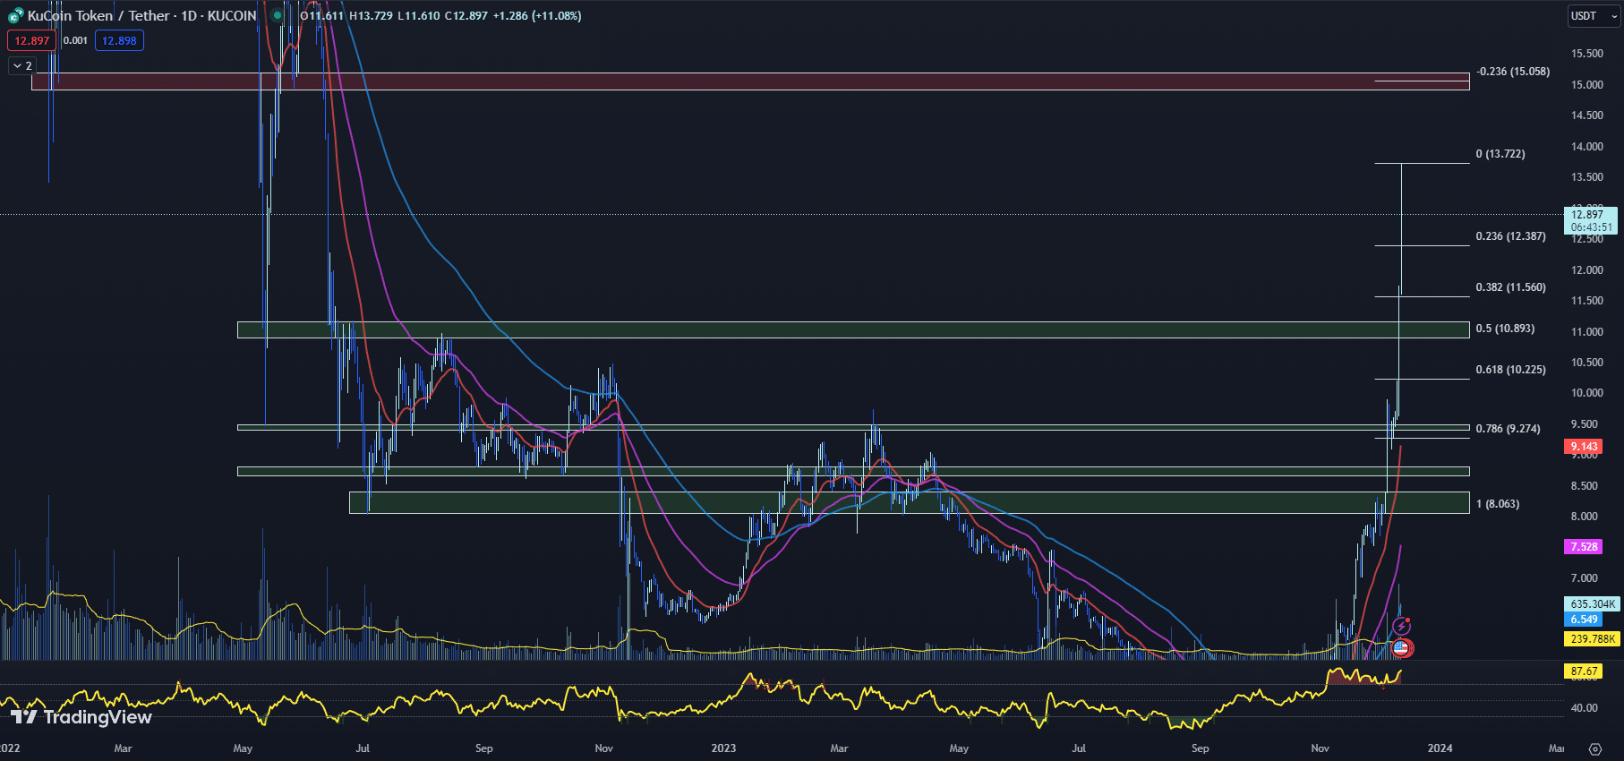Viewport: 1624px width, 761px height.
Task: Click the TradingView logo
Action: point(81,717)
